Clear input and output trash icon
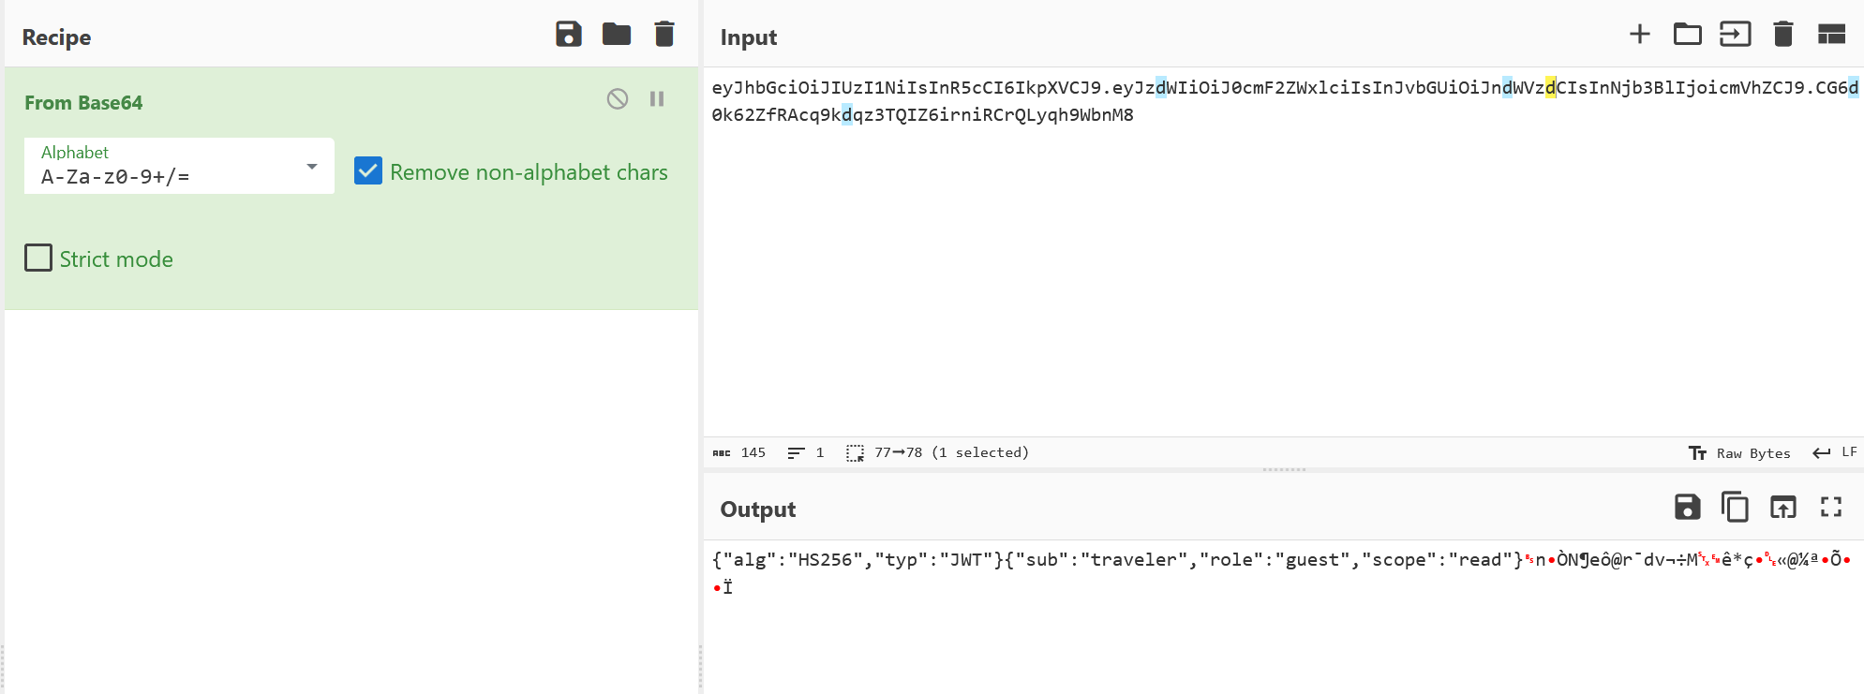 (1783, 35)
